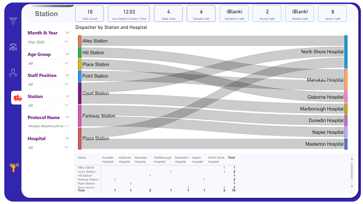The image size is (363, 204).
Task: Select the Court Station label in Sankey
Action: [x=96, y=93]
